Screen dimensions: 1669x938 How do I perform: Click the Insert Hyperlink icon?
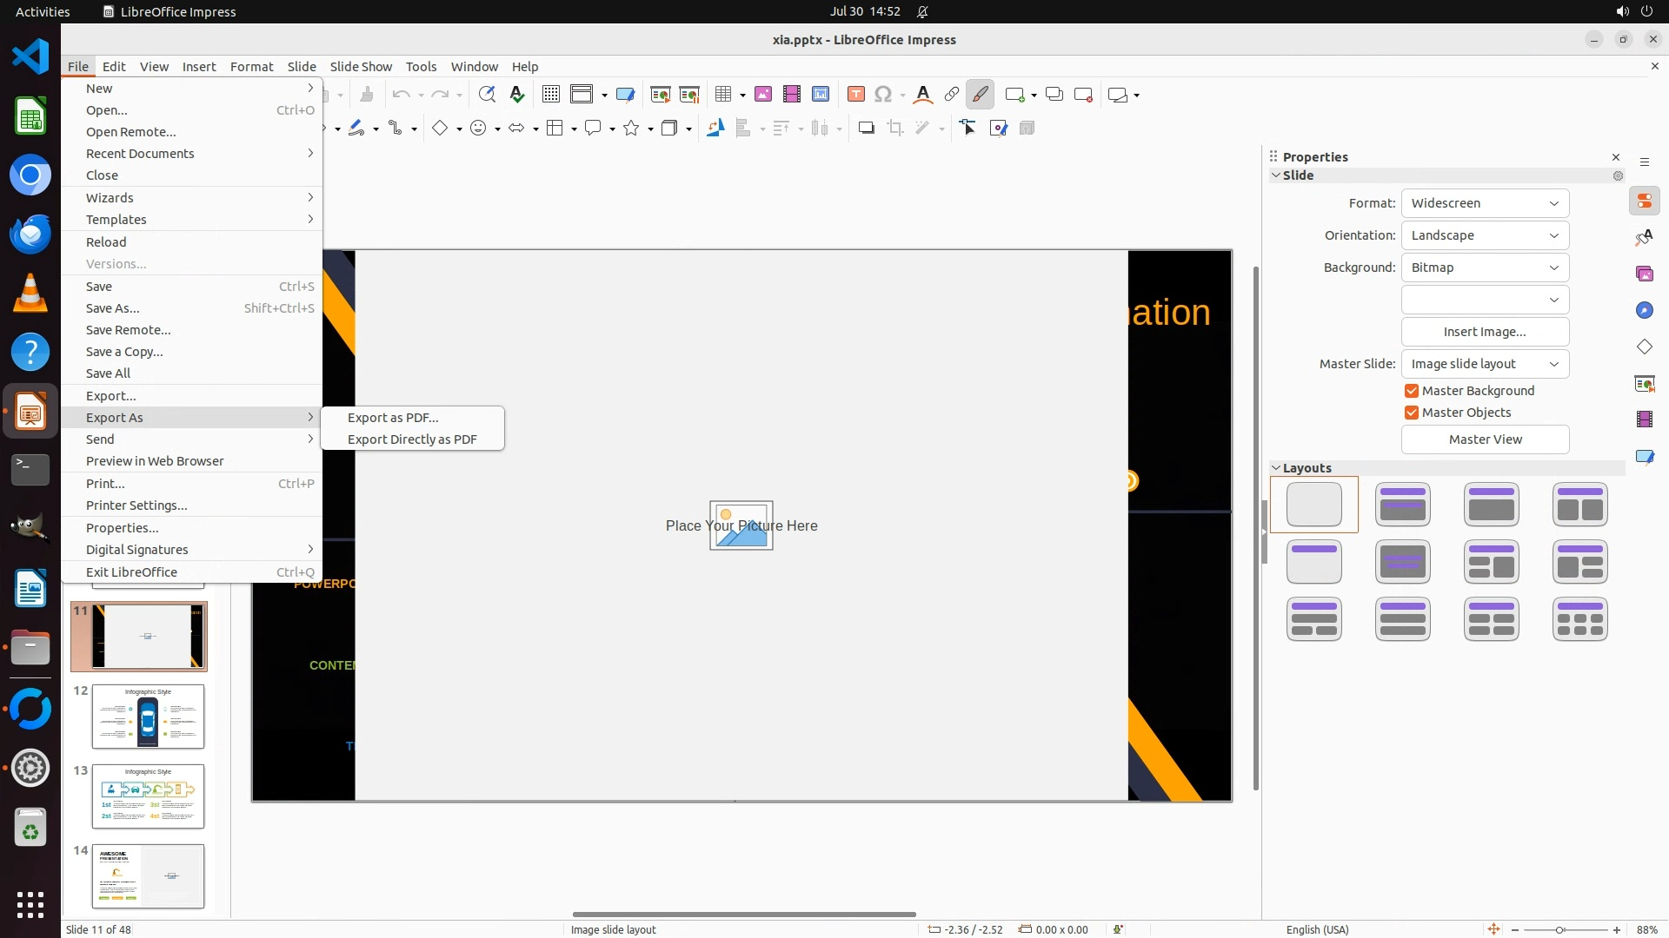tap(952, 95)
